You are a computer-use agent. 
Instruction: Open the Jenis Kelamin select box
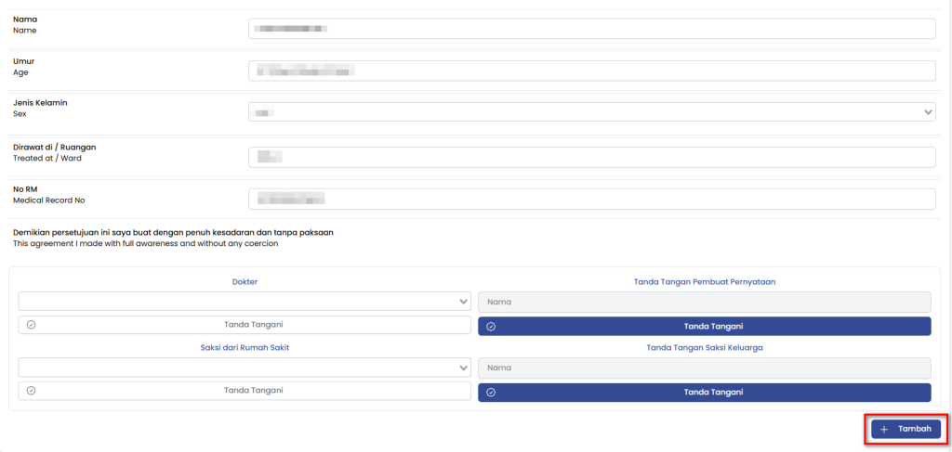591,112
